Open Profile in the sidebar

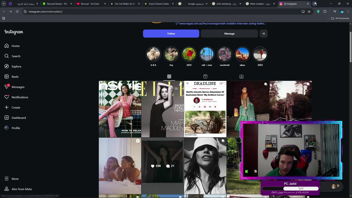[12, 128]
